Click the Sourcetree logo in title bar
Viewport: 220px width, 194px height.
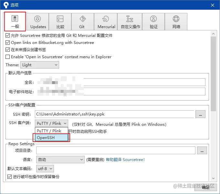tap(6, 5)
